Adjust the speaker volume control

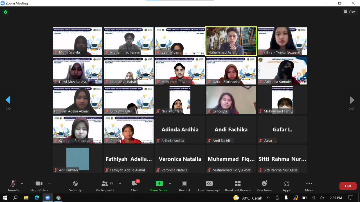tap(322, 198)
